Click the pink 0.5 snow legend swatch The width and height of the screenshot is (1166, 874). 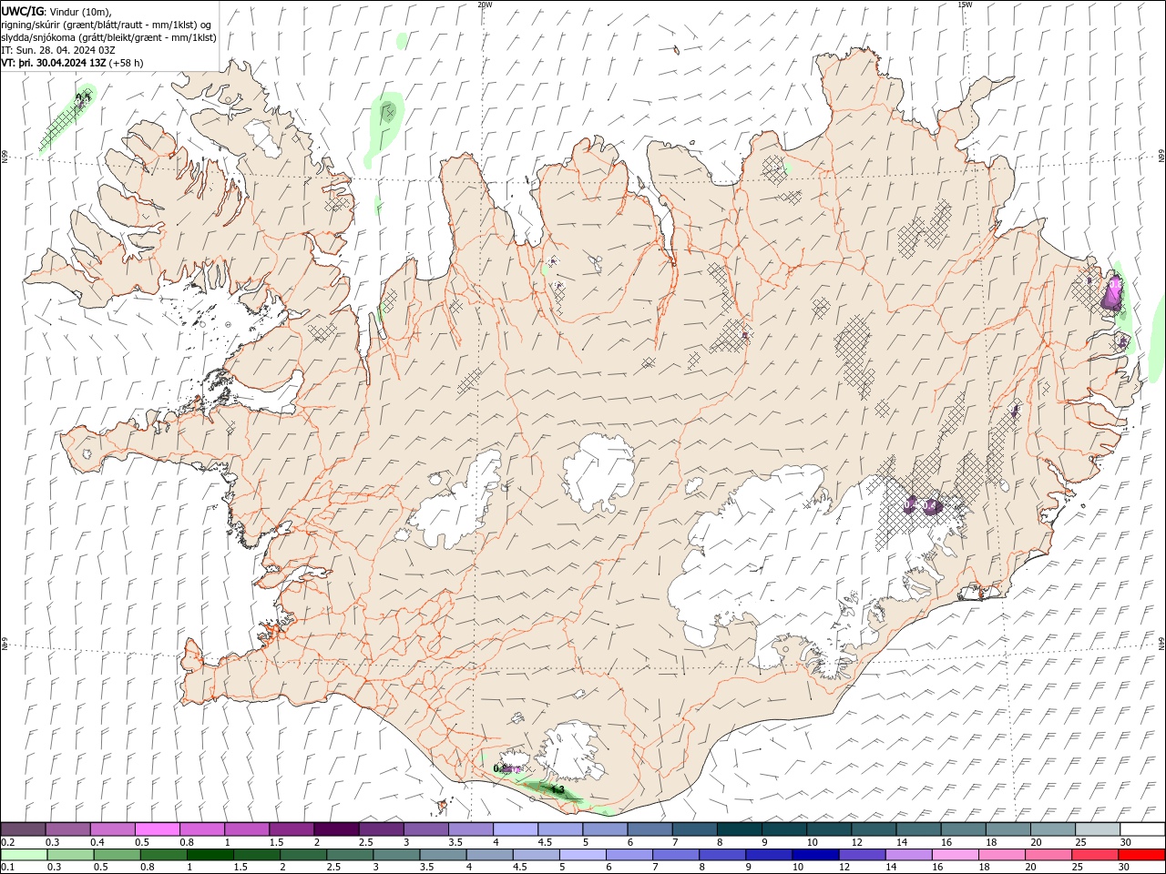point(157,829)
